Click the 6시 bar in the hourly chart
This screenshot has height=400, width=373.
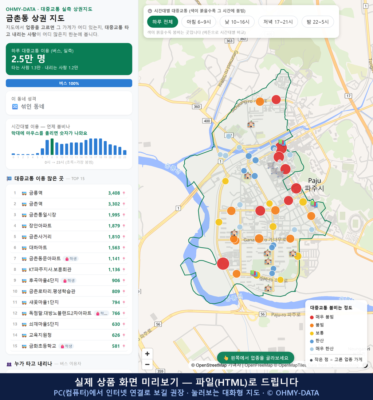[x=42, y=152]
